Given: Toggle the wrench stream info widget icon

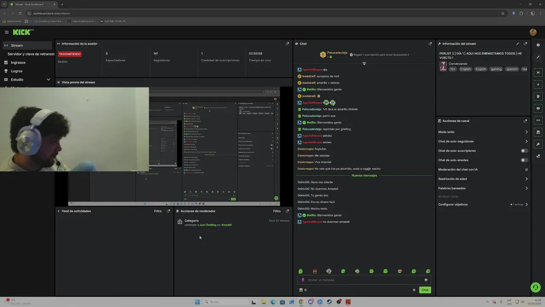Looking at the screenshot, I should click(538, 144).
